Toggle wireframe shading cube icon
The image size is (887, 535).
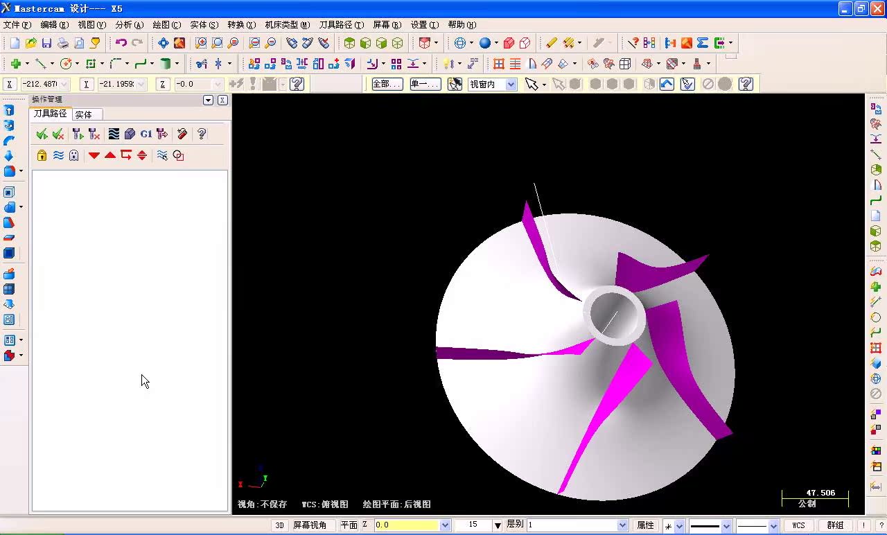[x=397, y=43]
